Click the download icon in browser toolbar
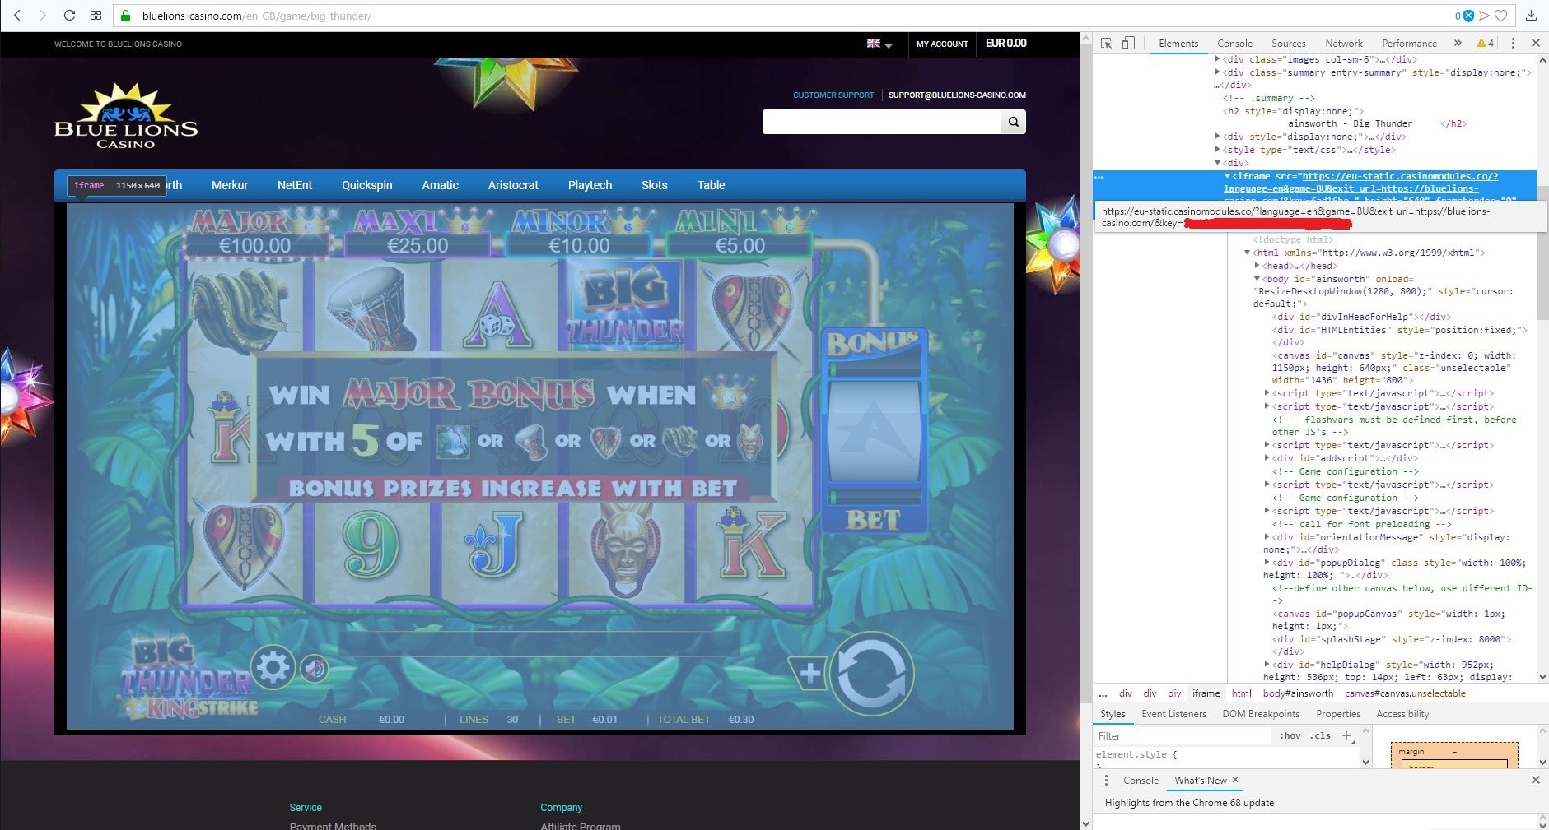The height and width of the screenshot is (830, 1549). point(1532,16)
